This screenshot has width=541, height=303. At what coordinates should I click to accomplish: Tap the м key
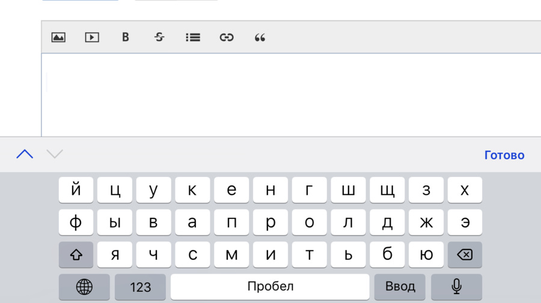tap(231, 255)
